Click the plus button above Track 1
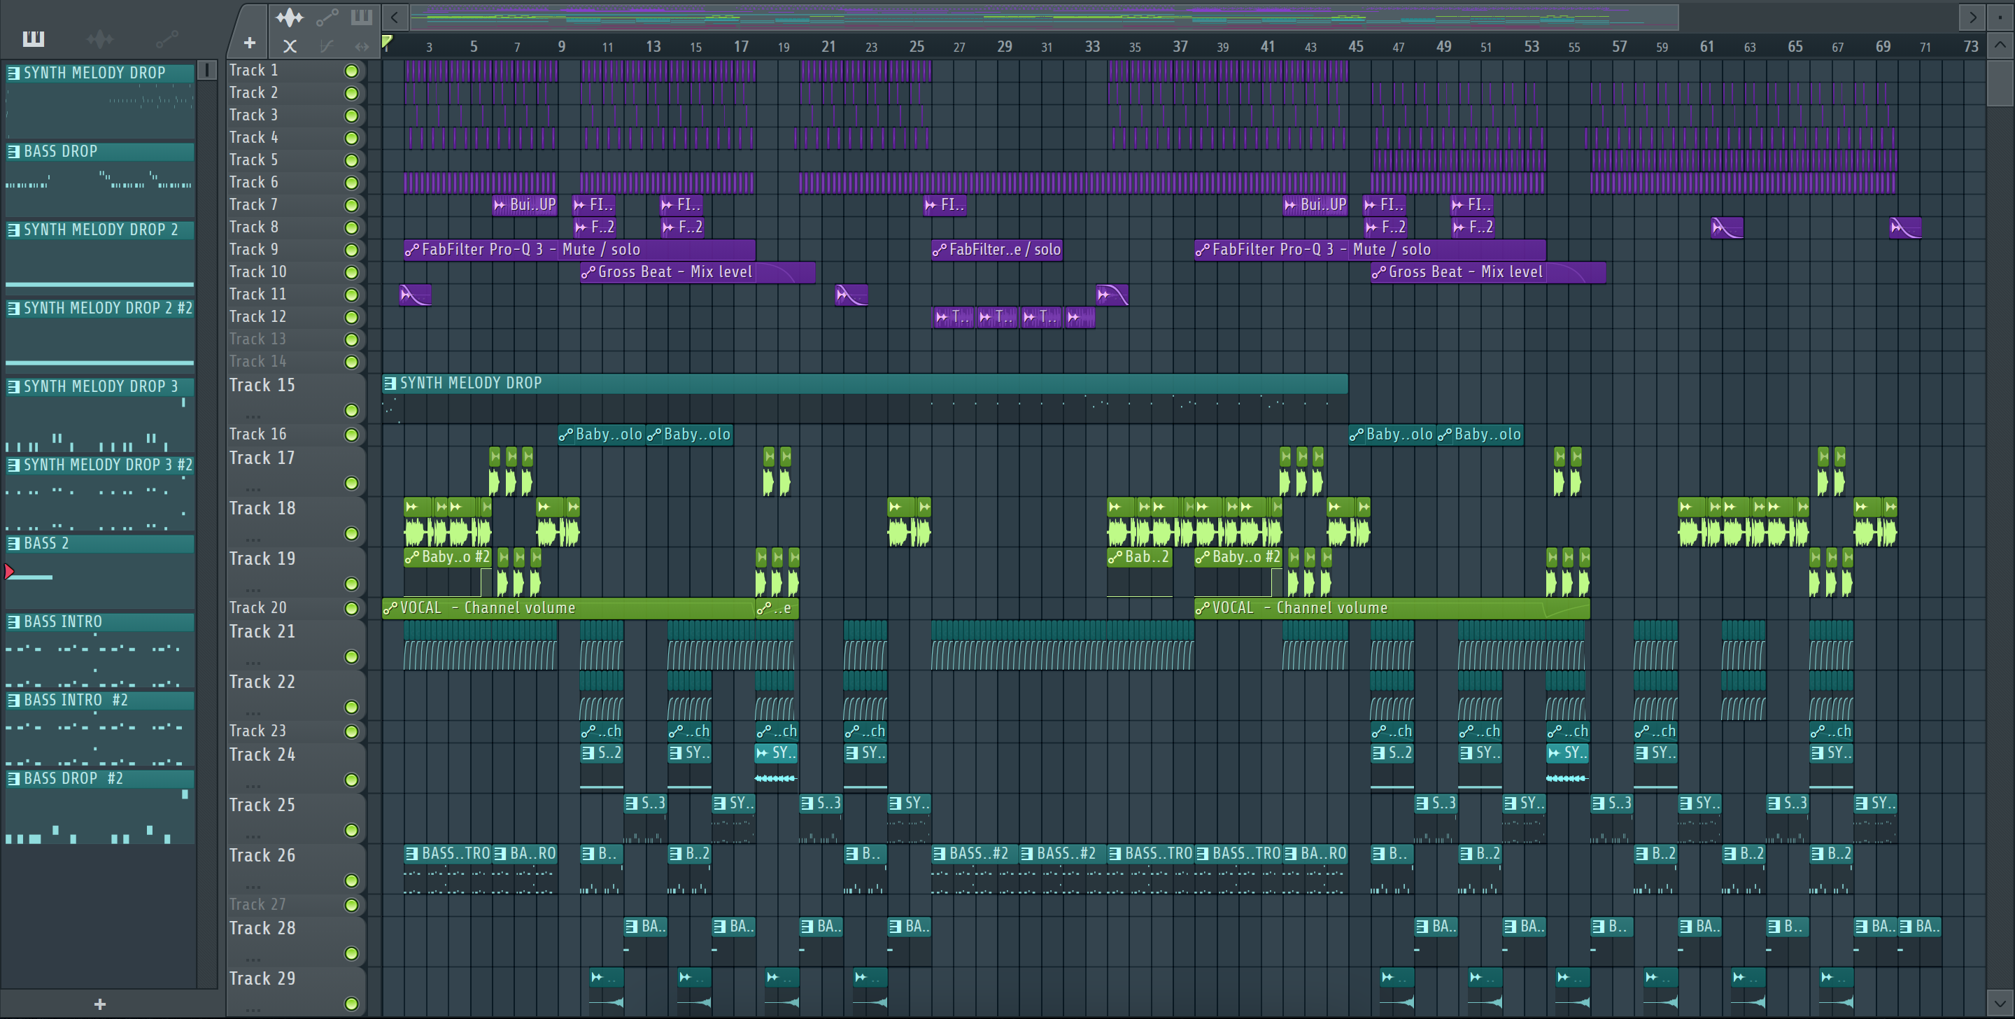Image resolution: width=2015 pixels, height=1019 pixels. (250, 43)
